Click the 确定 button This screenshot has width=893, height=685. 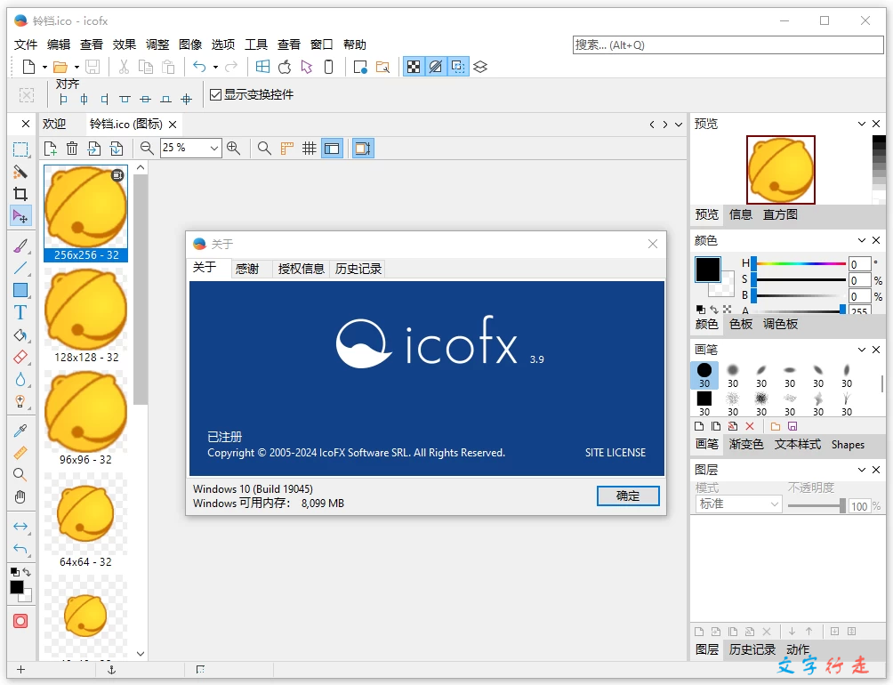[x=628, y=496]
